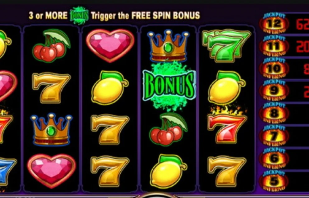Open the Jackpot Inferno 12 tier

click(274, 23)
